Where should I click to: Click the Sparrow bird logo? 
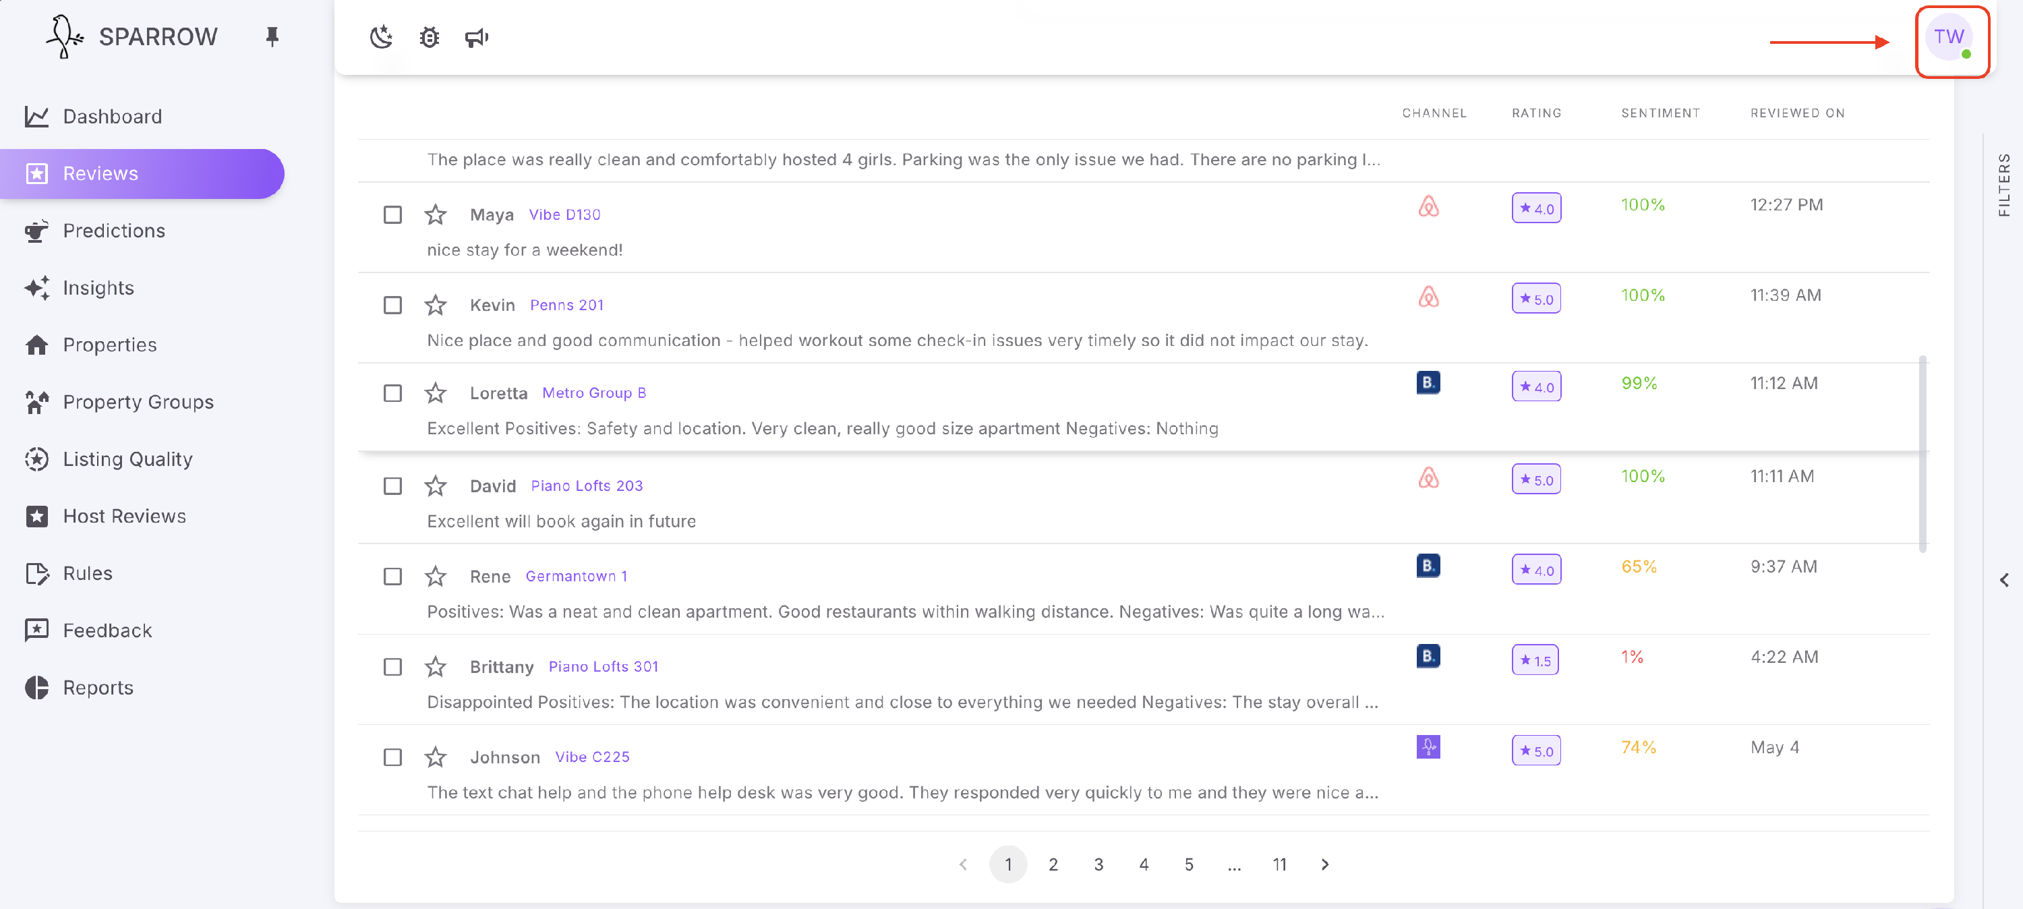(x=64, y=36)
